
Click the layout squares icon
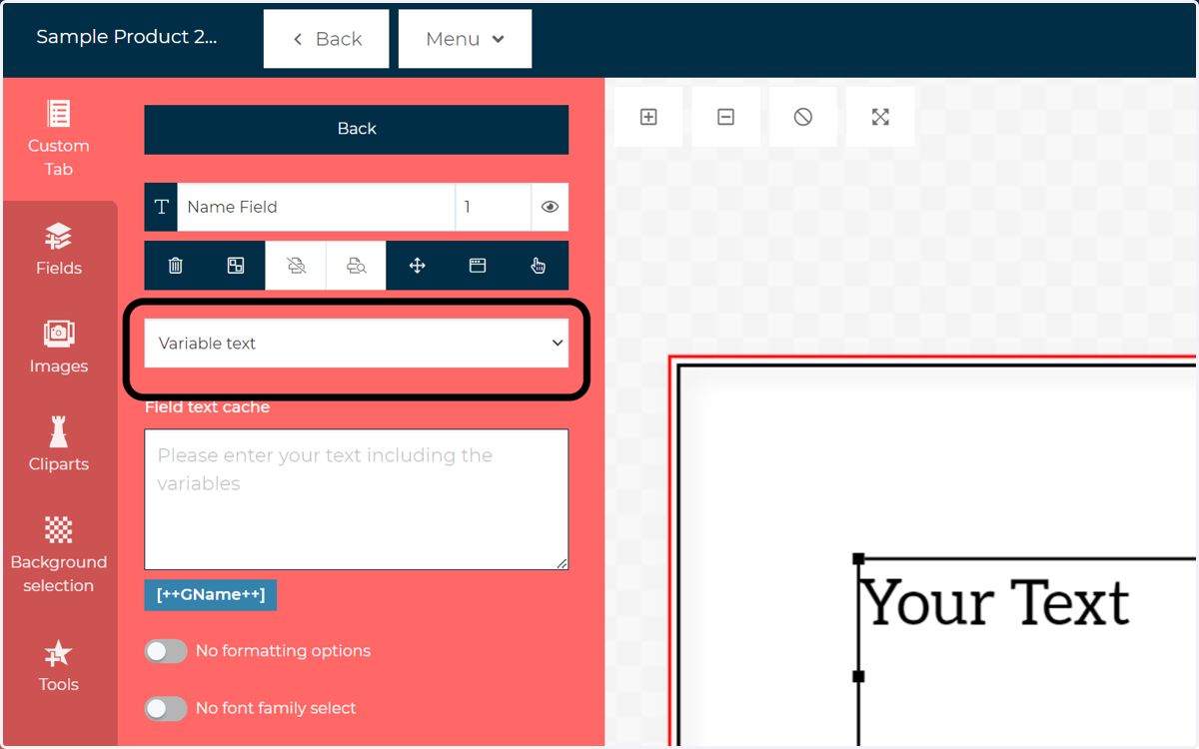pyautogui.click(x=236, y=266)
